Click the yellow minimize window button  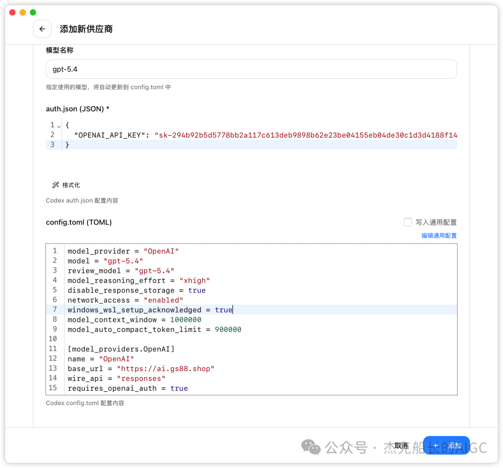coord(23,12)
